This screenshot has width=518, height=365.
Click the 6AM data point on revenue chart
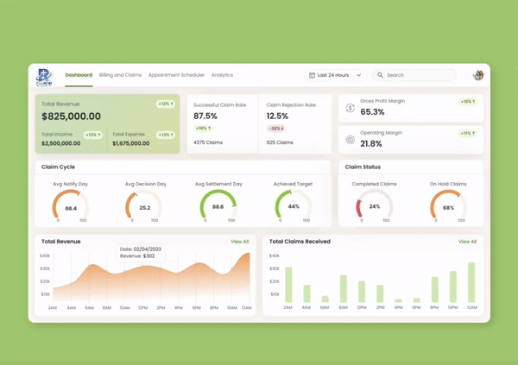(89, 266)
